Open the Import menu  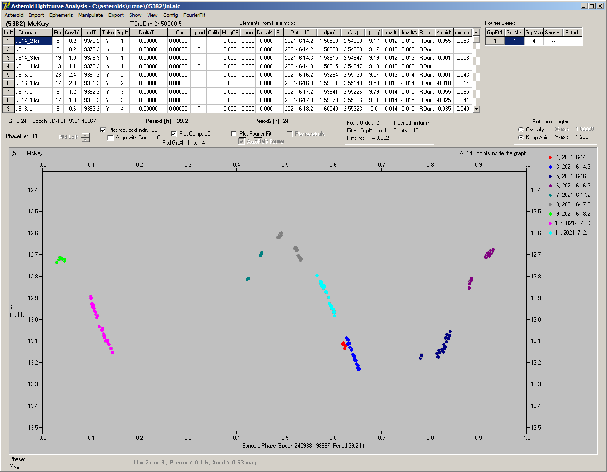coord(36,15)
